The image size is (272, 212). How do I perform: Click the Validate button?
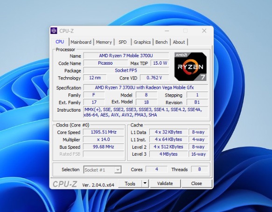pos(165,184)
